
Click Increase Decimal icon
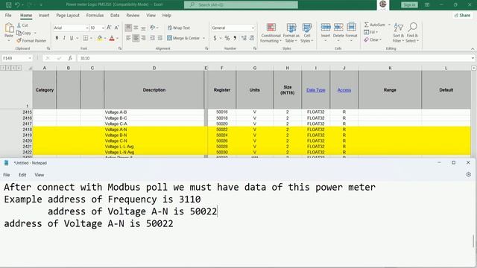tap(244, 38)
